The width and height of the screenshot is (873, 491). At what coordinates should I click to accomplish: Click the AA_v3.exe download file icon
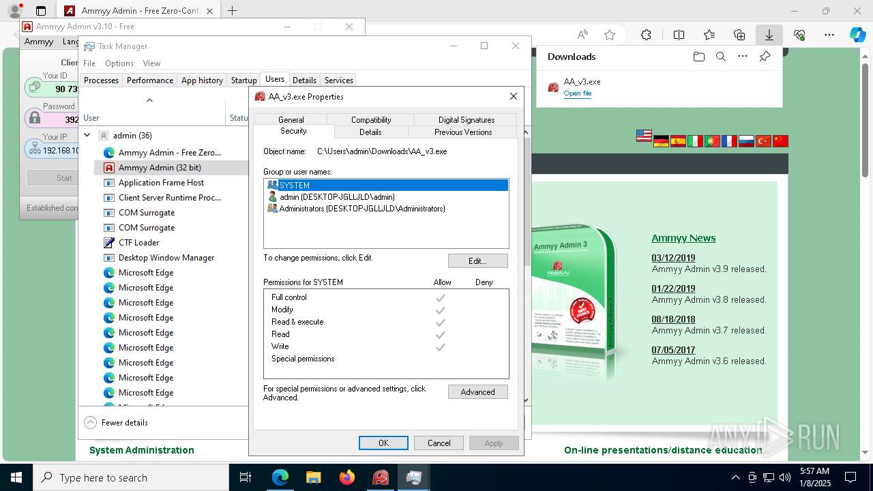tap(553, 87)
